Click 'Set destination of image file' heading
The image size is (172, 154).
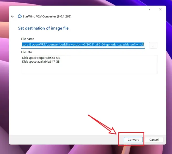(43, 28)
